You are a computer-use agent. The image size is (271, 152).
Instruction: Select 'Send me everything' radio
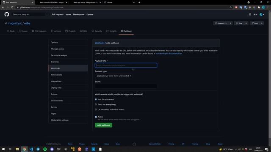(96, 104)
